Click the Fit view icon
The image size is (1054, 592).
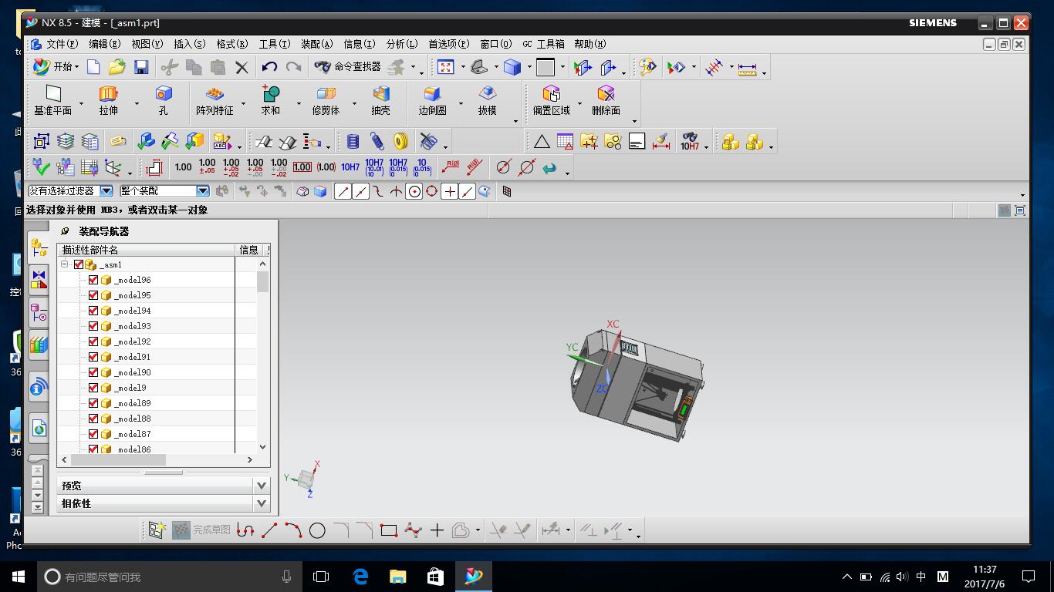click(446, 67)
